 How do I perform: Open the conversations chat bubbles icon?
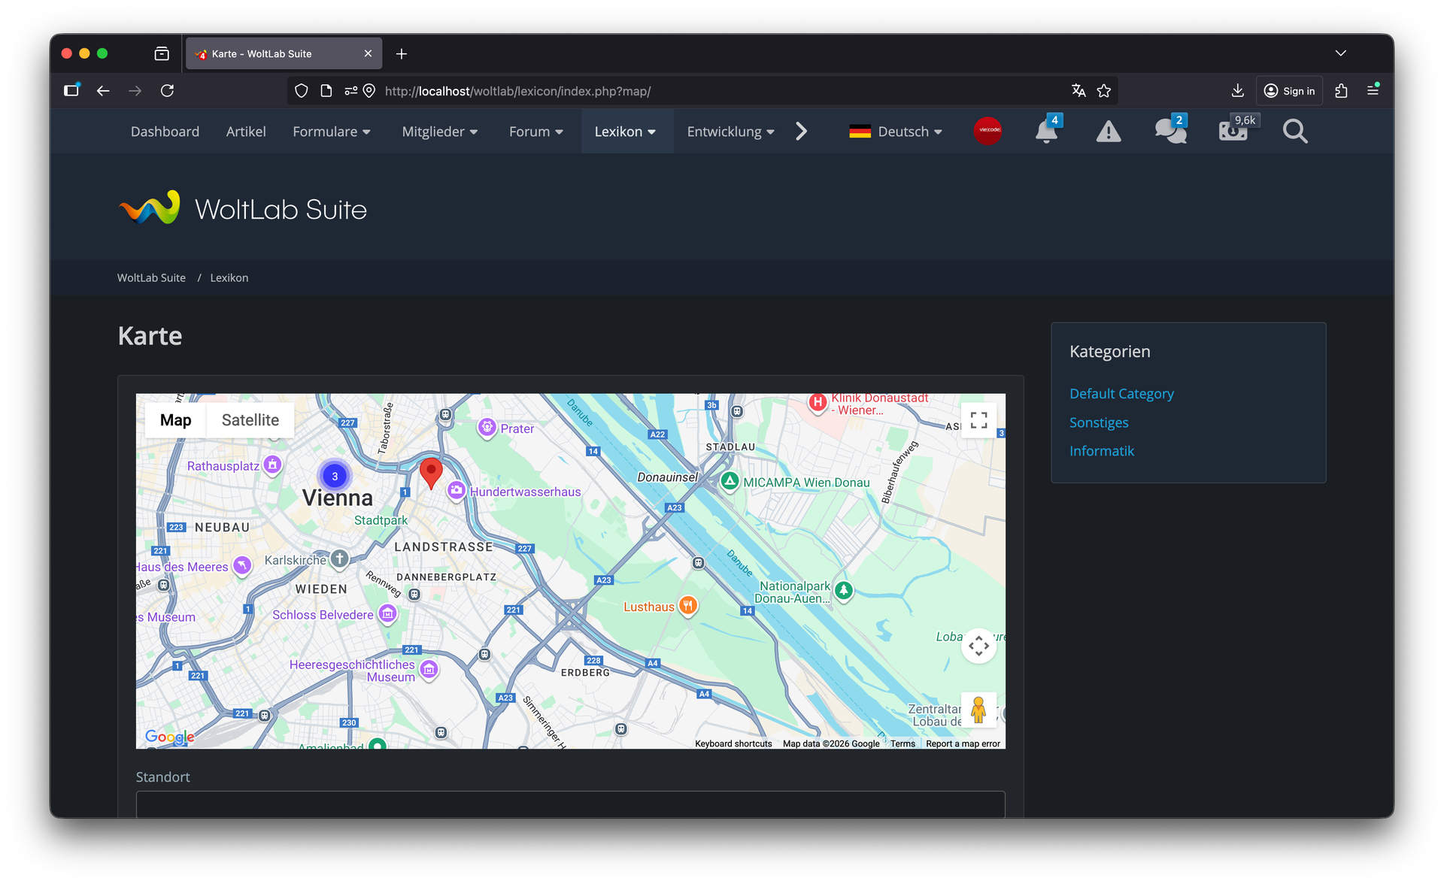click(1170, 132)
